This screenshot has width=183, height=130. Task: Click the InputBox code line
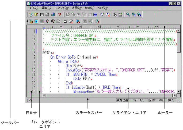[x=120, y=70]
